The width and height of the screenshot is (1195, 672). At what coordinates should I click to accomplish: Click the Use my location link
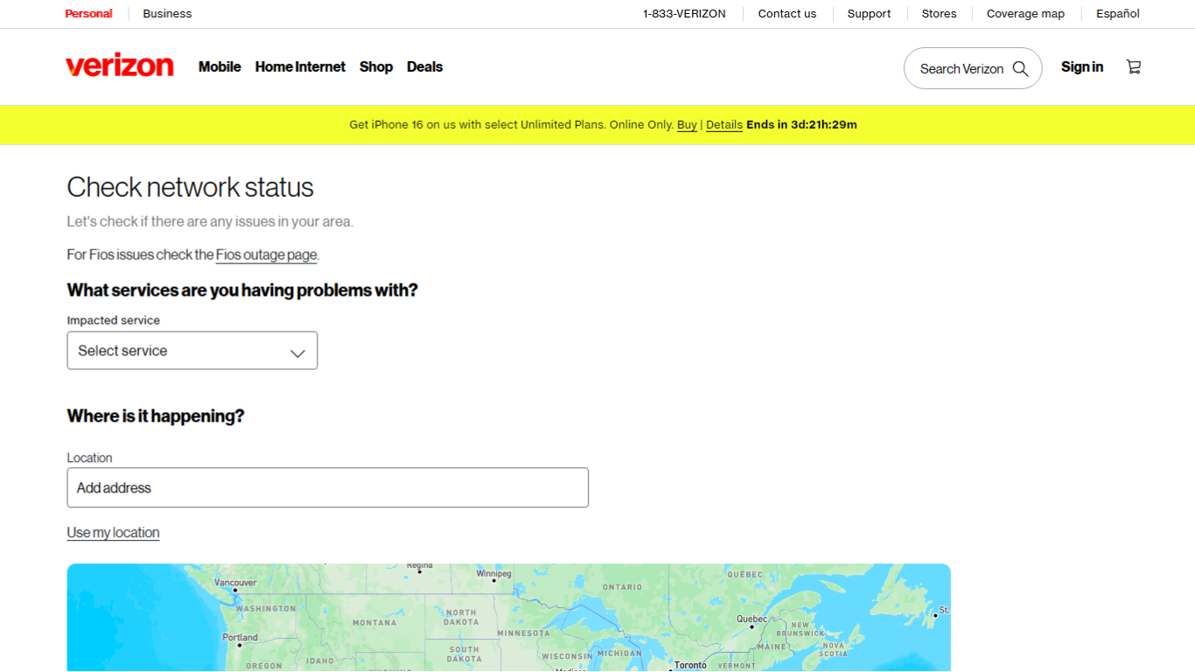pos(113,532)
